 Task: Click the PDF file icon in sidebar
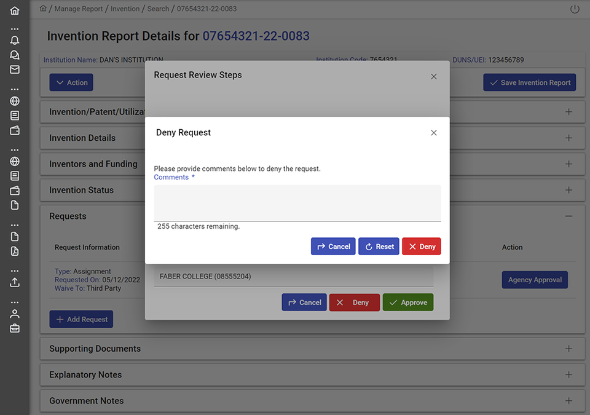(14, 251)
